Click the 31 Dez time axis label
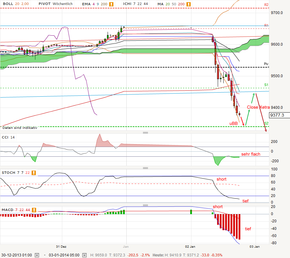This screenshot has width=290, height=258. click(x=61, y=247)
